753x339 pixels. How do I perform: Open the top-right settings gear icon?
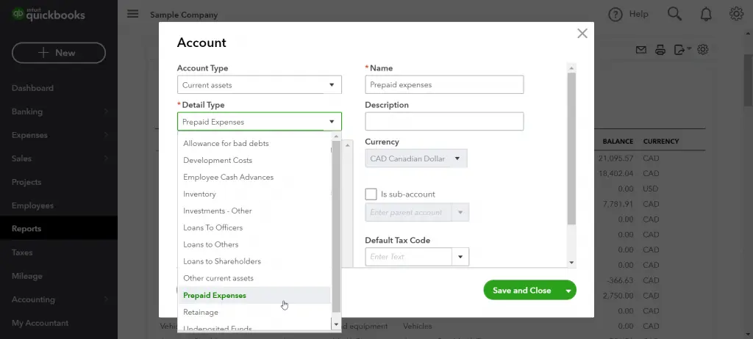coord(736,14)
